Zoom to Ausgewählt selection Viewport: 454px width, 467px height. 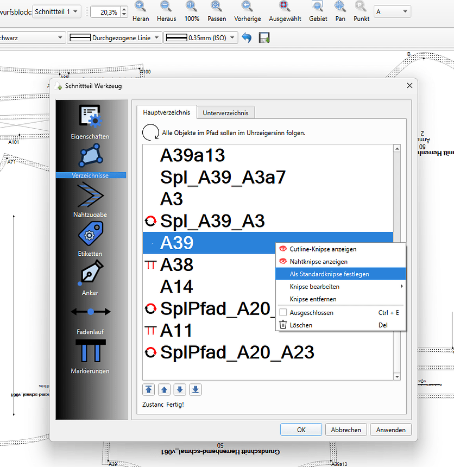[x=285, y=11]
